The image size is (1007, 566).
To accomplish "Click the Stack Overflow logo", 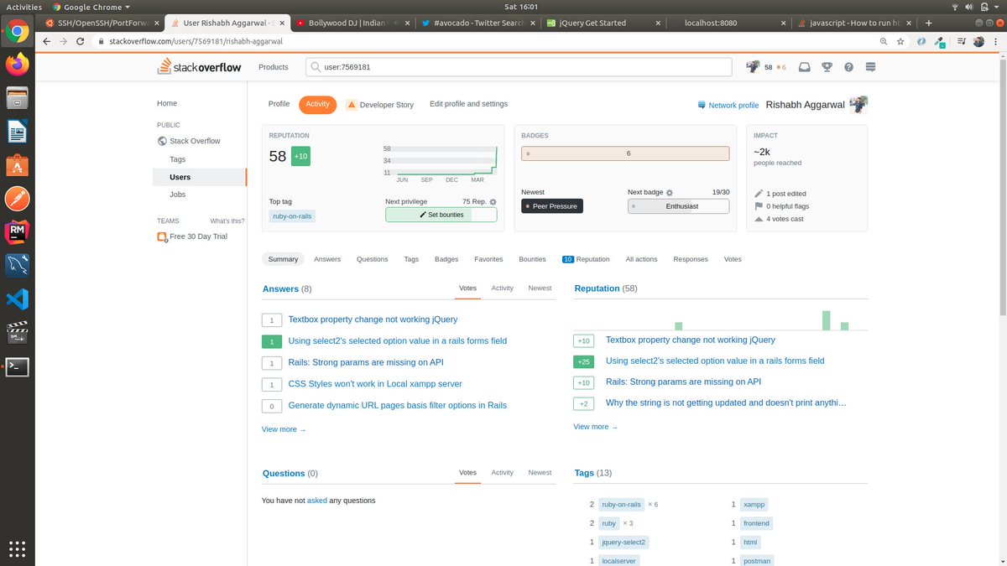I will (x=200, y=67).
